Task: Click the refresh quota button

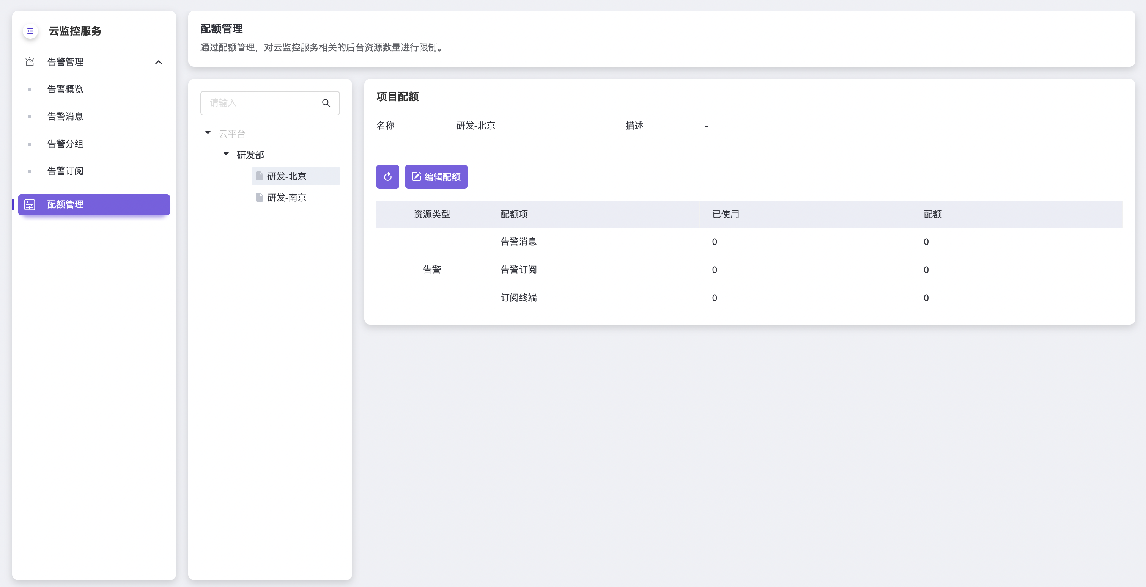Action: [387, 177]
